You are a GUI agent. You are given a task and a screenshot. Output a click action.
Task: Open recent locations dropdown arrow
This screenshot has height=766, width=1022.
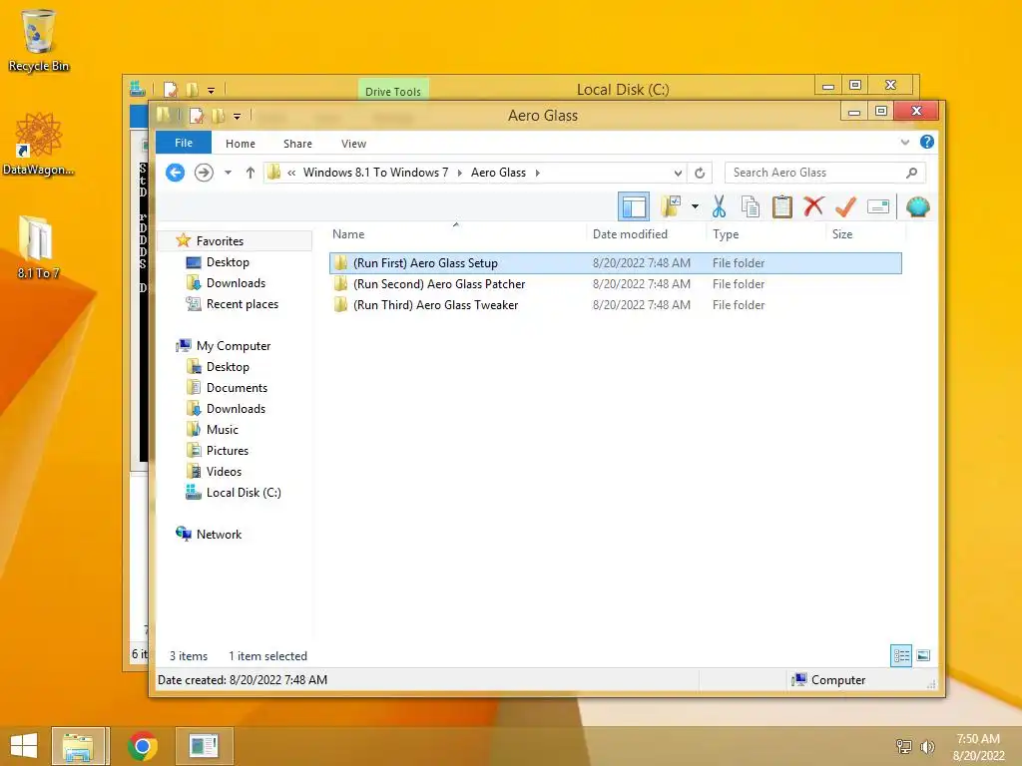pyautogui.click(x=229, y=173)
